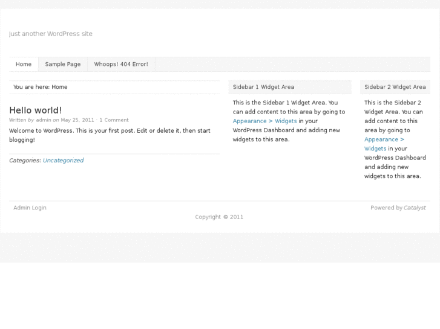Click Appearance > Widgets in Sidebar 1
440x329 pixels.
click(x=264, y=121)
